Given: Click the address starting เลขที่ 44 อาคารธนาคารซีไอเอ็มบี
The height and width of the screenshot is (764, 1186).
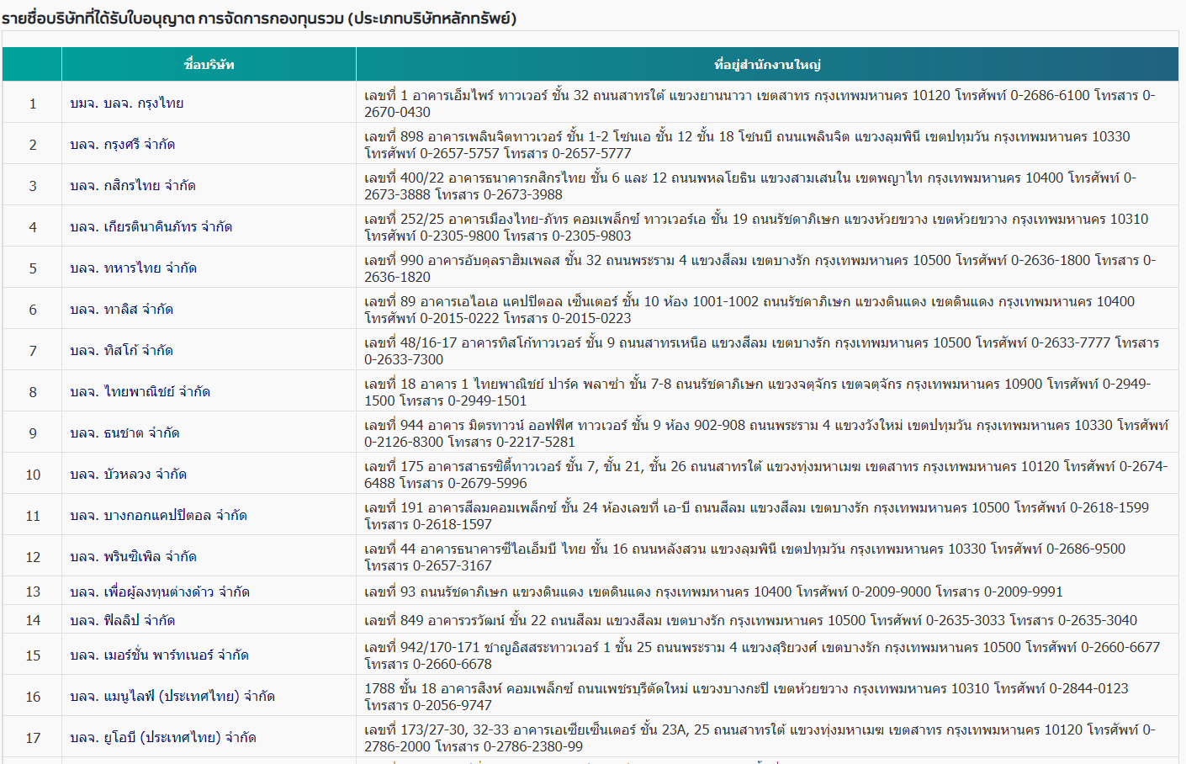Looking at the screenshot, I should 744,556.
